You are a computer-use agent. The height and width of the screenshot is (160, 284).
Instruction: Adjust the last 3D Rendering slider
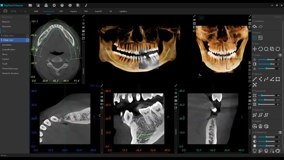pos(266,146)
